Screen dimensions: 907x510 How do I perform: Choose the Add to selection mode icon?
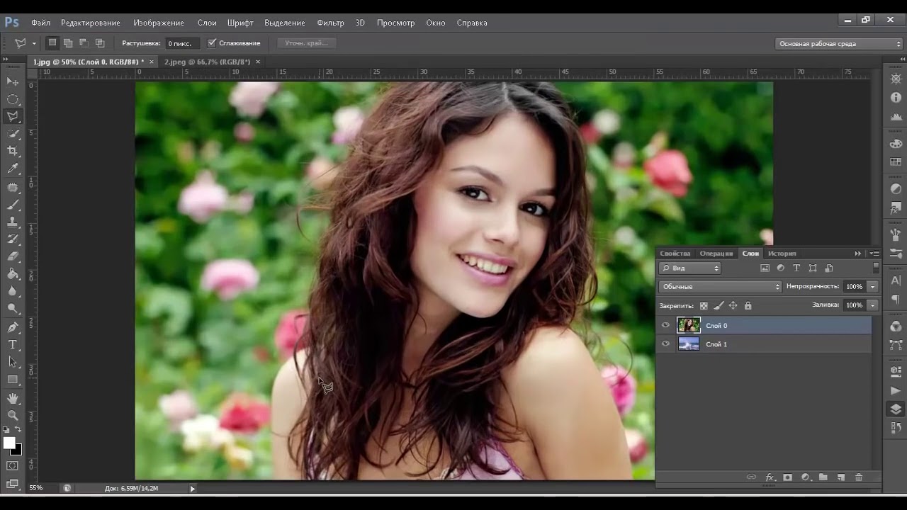68,43
